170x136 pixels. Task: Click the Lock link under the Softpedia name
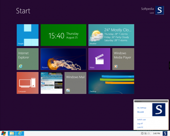tap(152, 13)
